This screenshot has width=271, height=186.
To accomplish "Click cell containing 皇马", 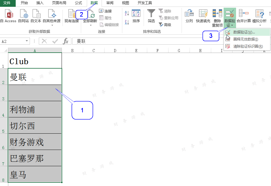I will (x=35, y=174).
